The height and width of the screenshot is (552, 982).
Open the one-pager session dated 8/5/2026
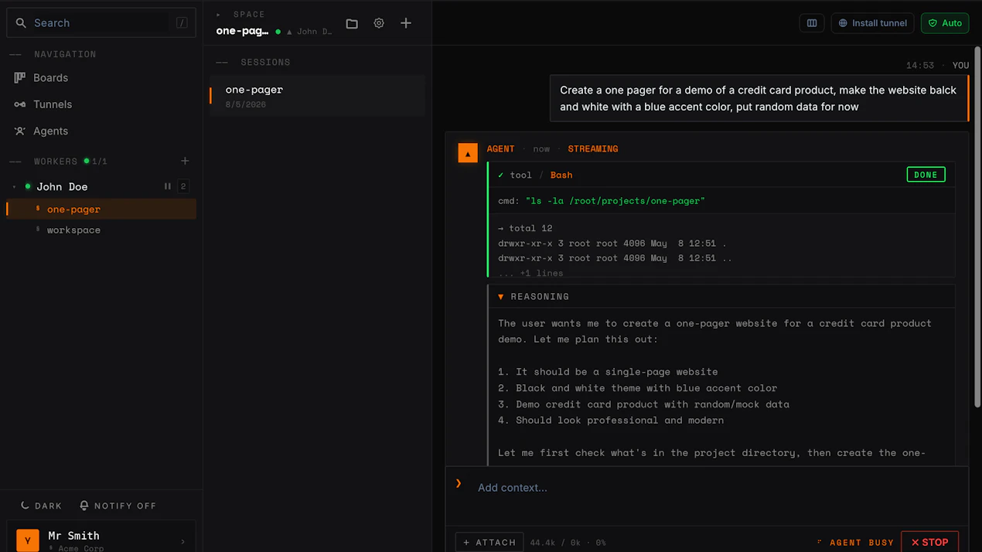tap(317, 96)
